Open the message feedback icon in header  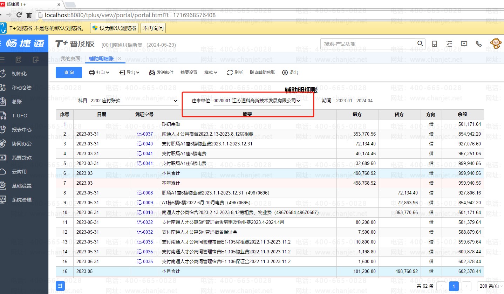point(464,44)
